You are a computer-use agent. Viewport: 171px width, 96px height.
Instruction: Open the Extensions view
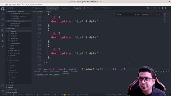point(3,30)
